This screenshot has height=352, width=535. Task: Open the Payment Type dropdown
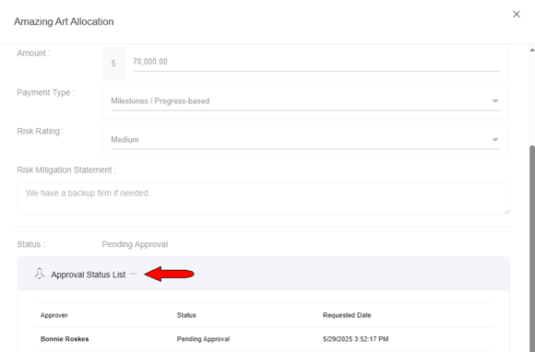pyautogui.click(x=305, y=101)
